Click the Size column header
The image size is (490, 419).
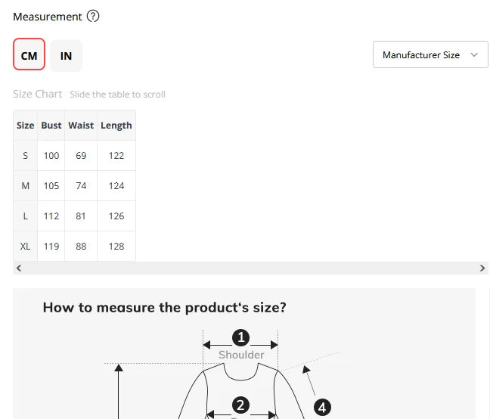(26, 126)
